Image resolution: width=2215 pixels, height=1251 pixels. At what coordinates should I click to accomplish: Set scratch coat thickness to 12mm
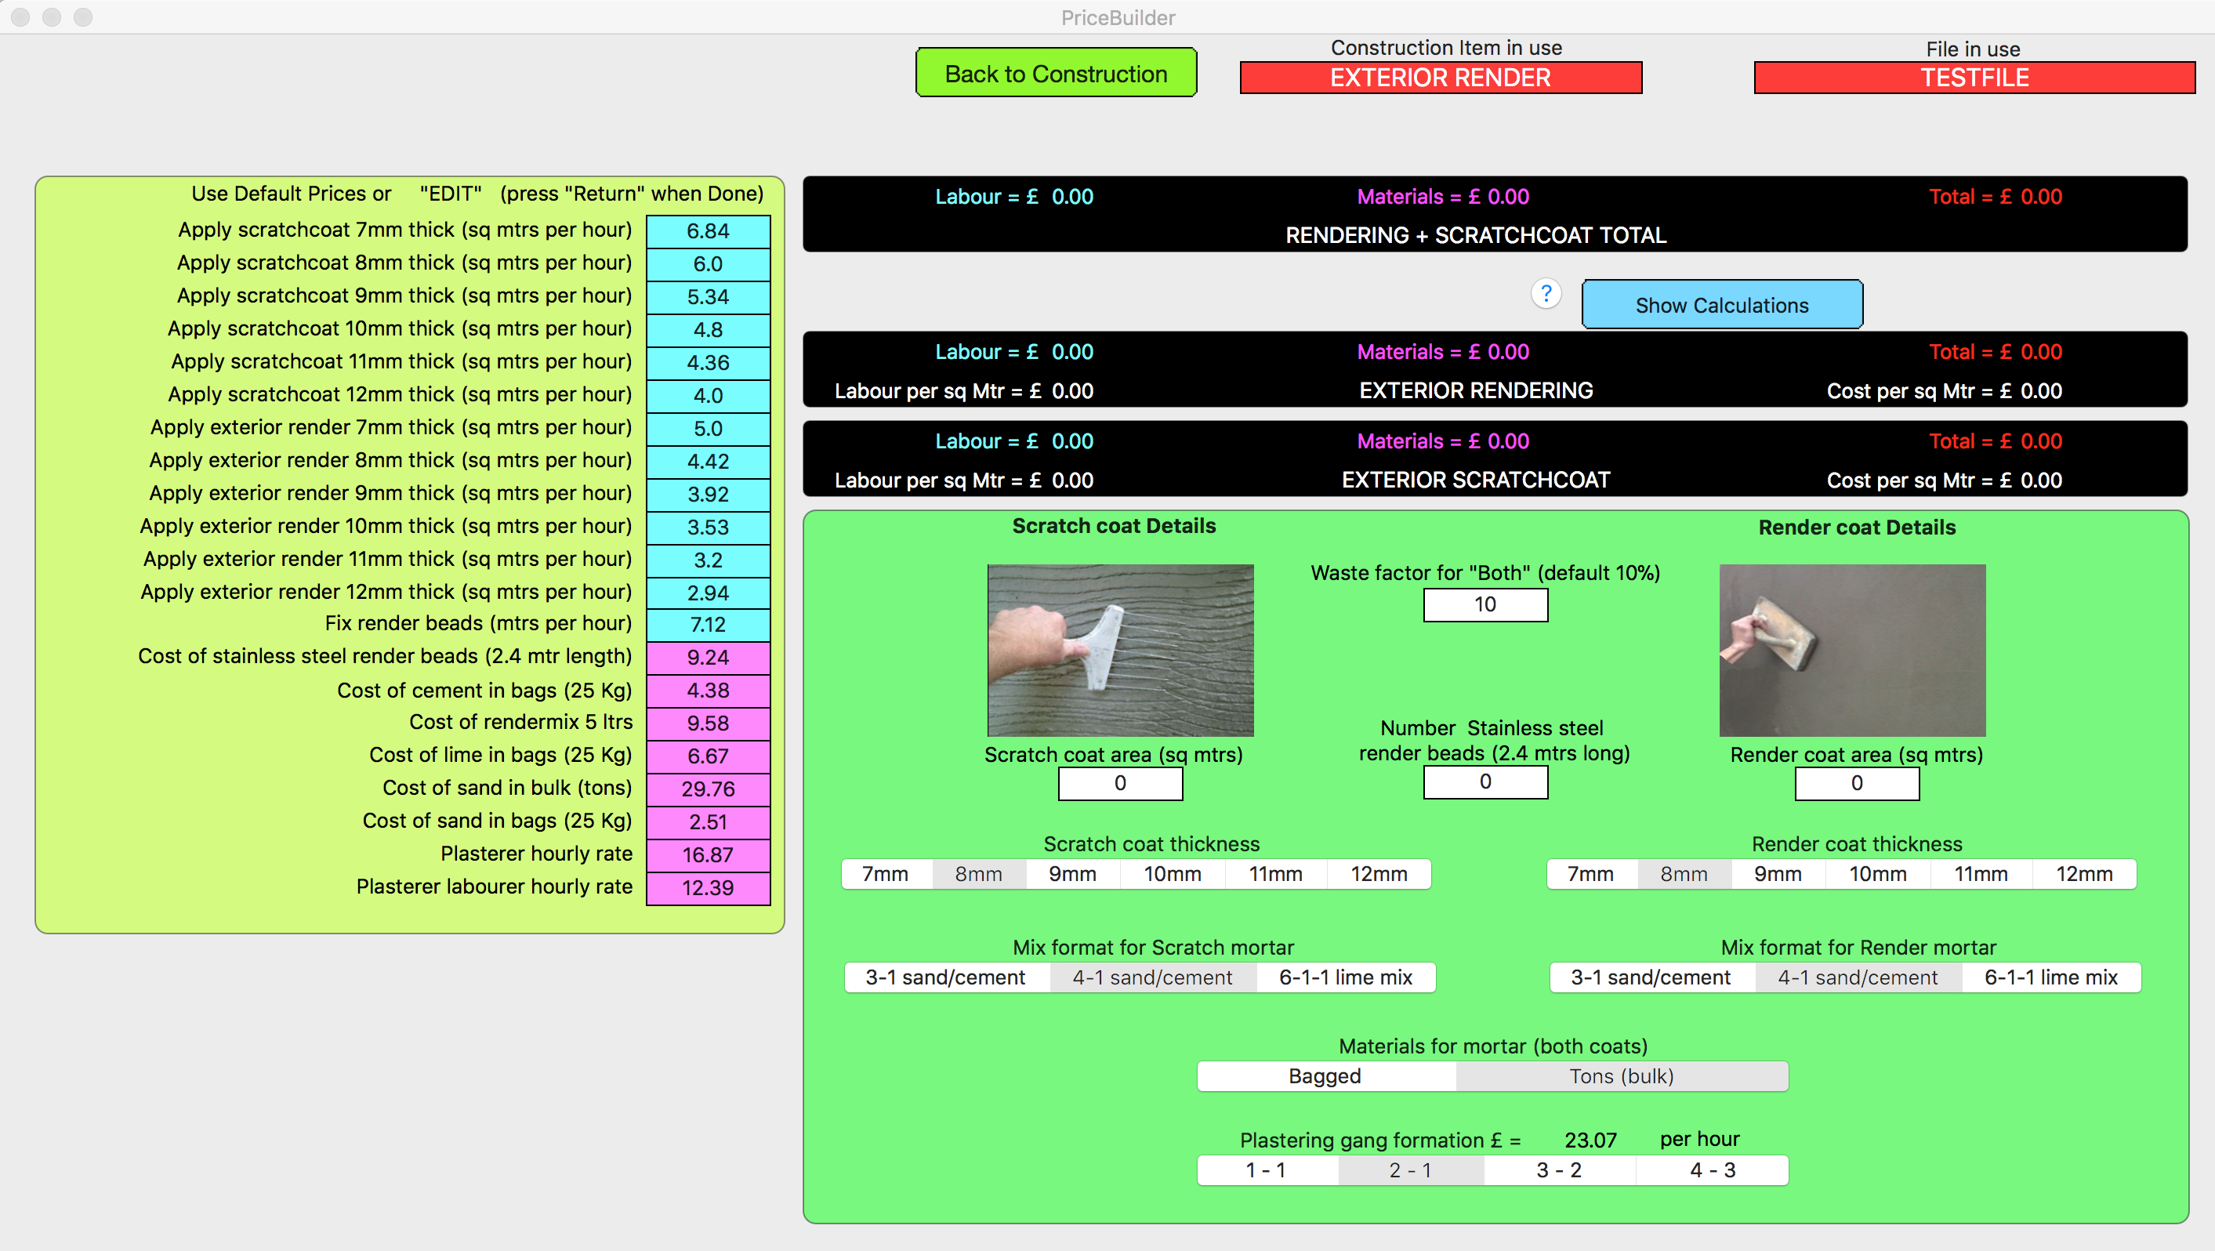click(x=1379, y=873)
